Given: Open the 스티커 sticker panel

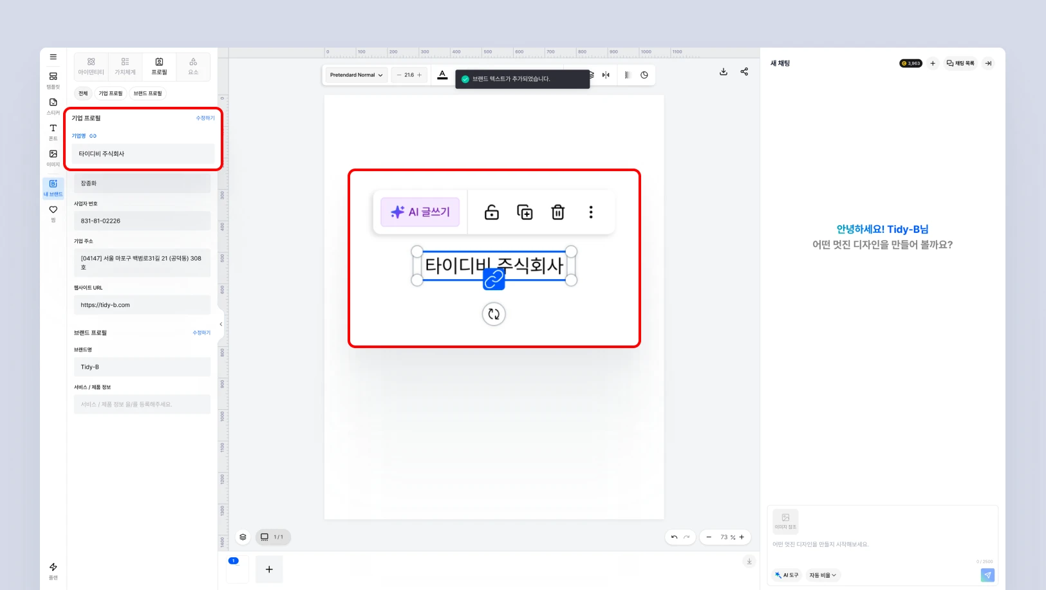Looking at the screenshot, I should 53,106.
